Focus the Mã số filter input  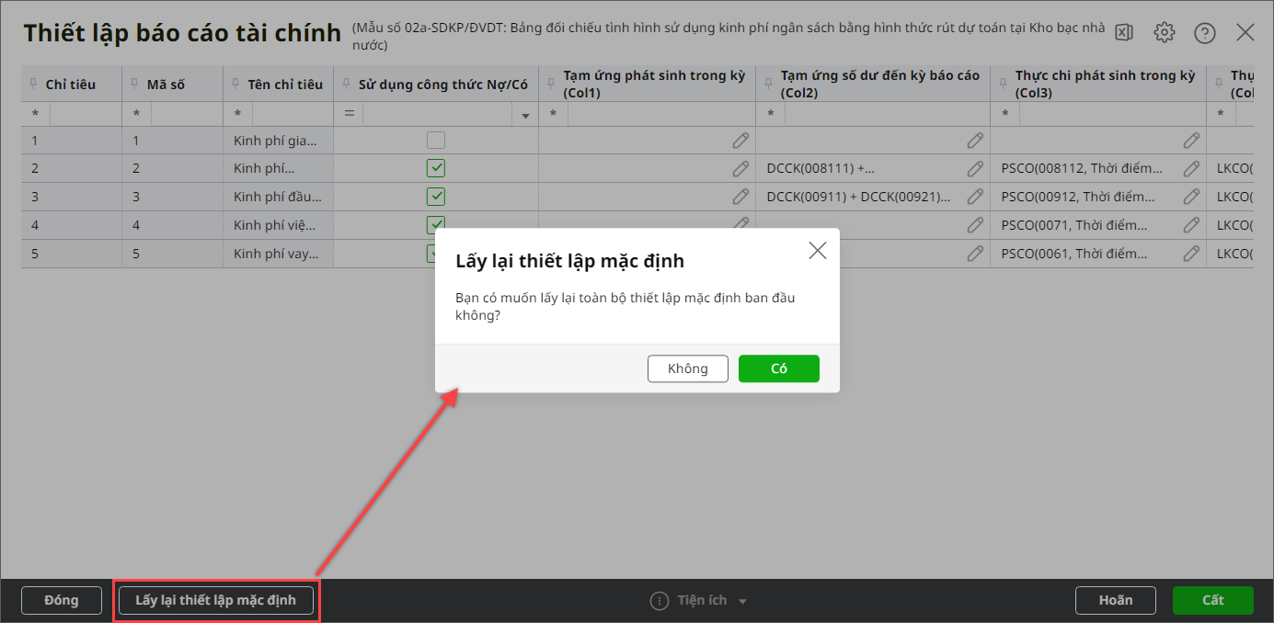coord(186,114)
